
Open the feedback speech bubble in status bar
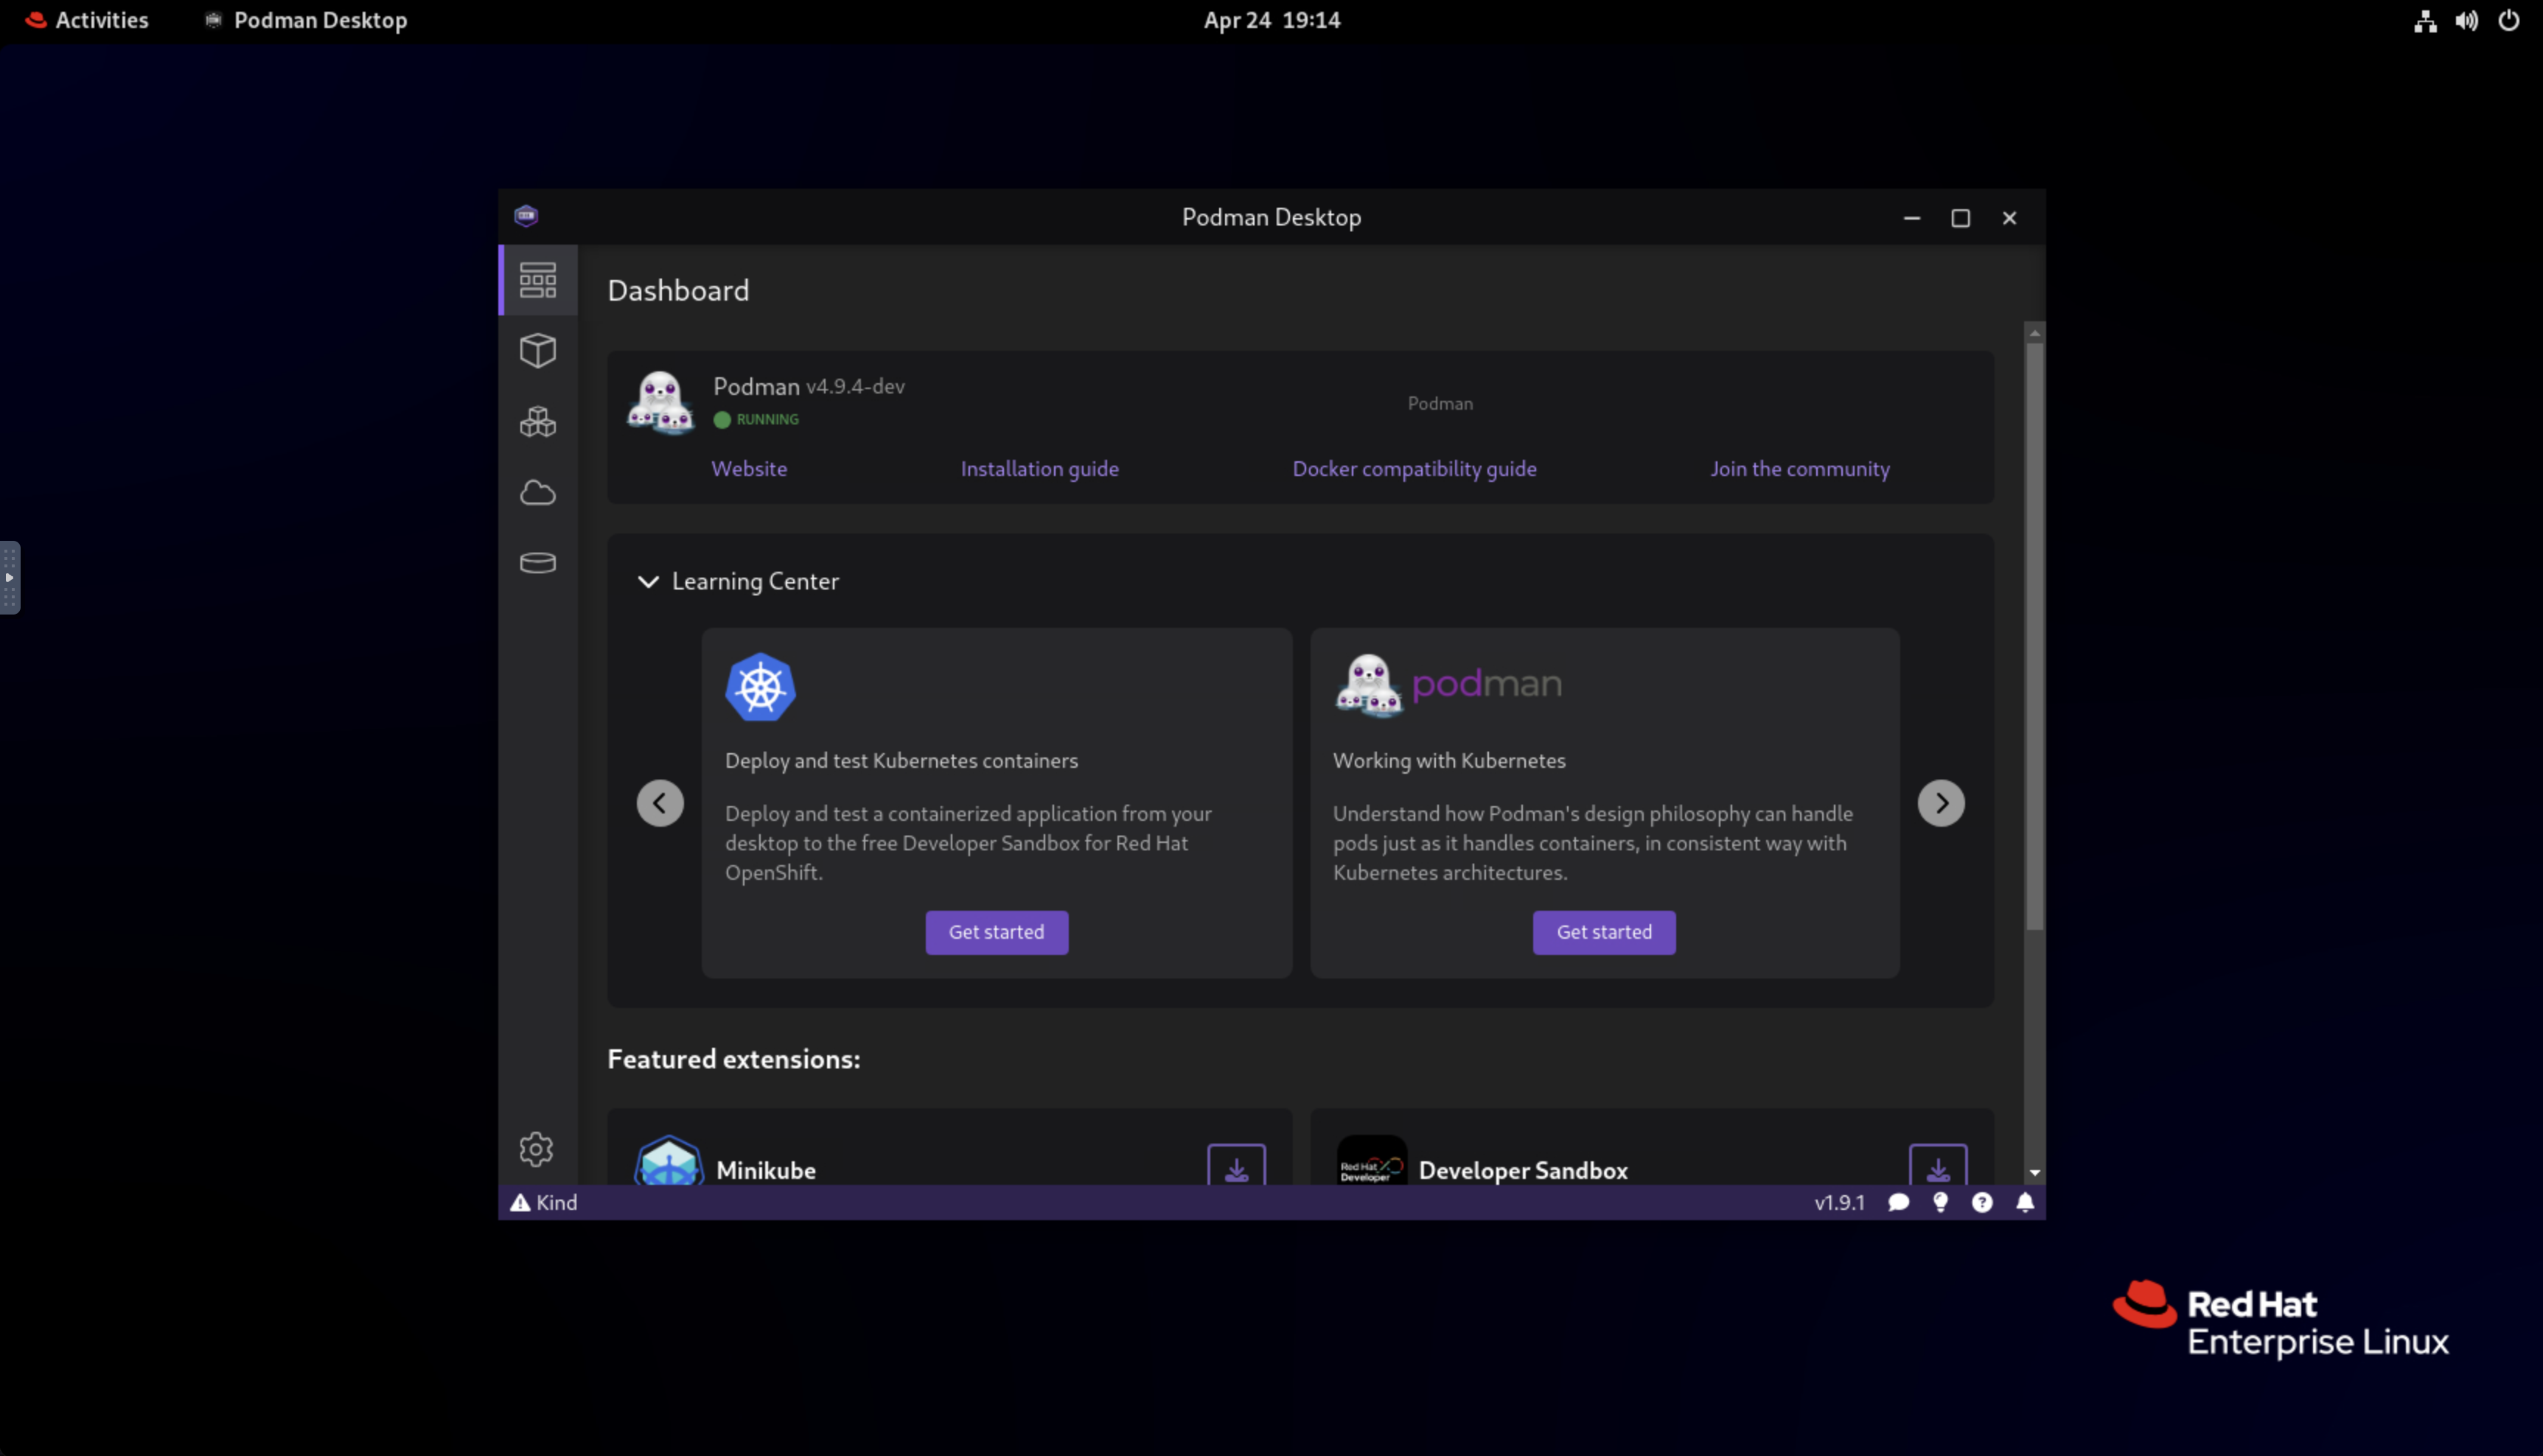point(1898,1203)
